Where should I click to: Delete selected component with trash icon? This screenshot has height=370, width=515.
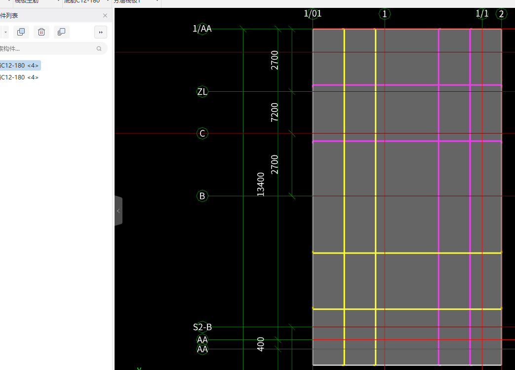(x=41, y=32)
